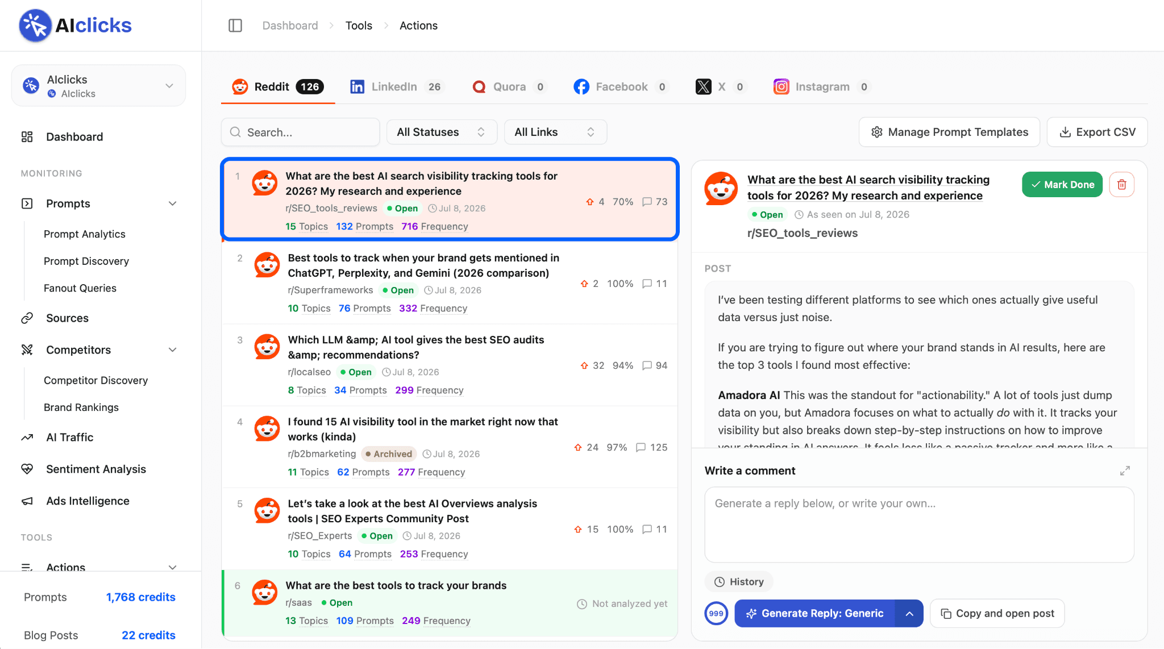Open Brand Rankings in sidebar
The image size is (1164, 649).
[81, 408]
